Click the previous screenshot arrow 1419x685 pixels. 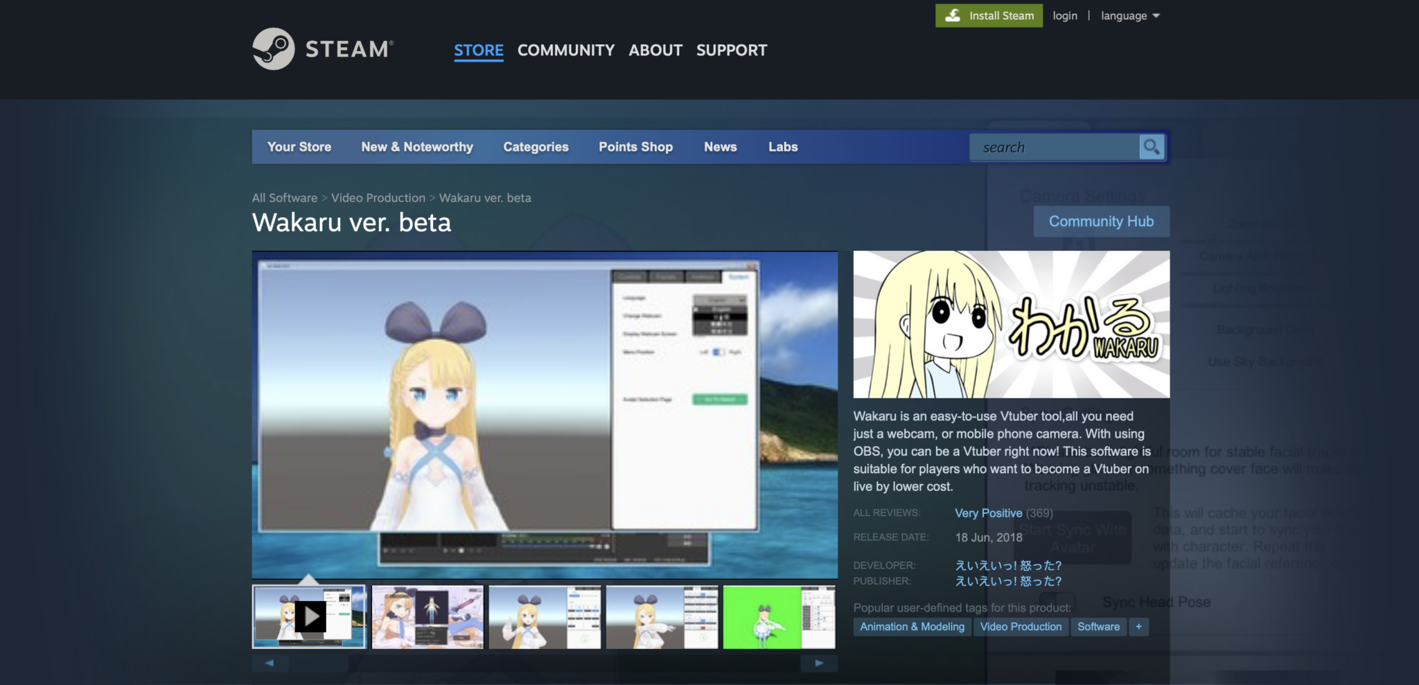click(x=270, y=663)
